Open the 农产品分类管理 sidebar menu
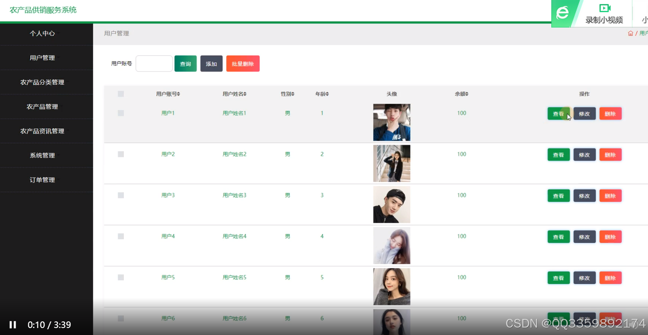Screen dimensions: 648x335 (x=42, y=82)
